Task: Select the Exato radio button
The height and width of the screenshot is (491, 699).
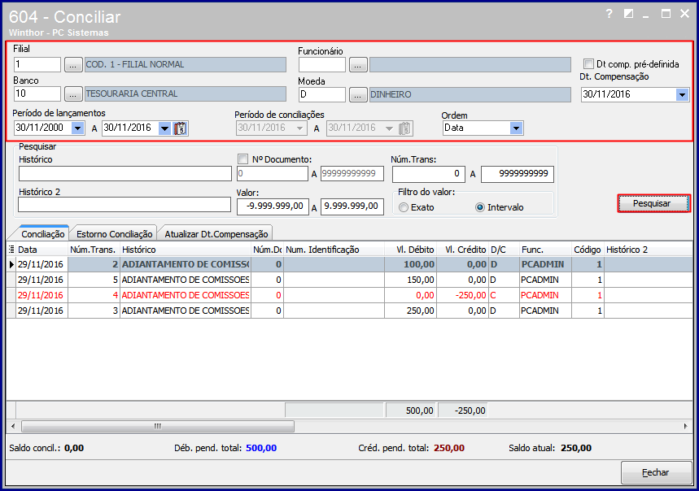Action: pos(404,207)
